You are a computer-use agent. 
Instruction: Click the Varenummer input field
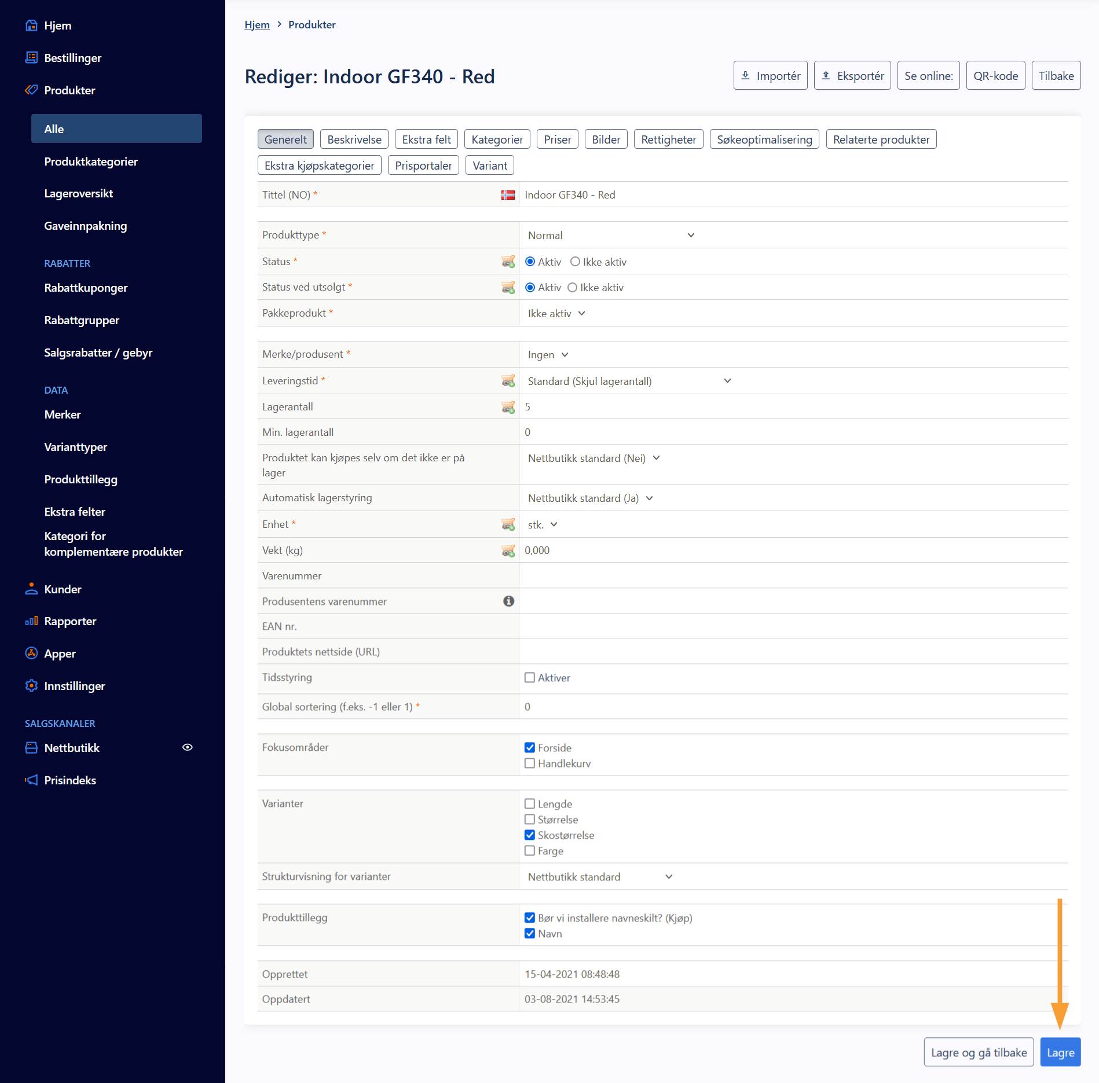pyautogui.click(x=793, y=576)
